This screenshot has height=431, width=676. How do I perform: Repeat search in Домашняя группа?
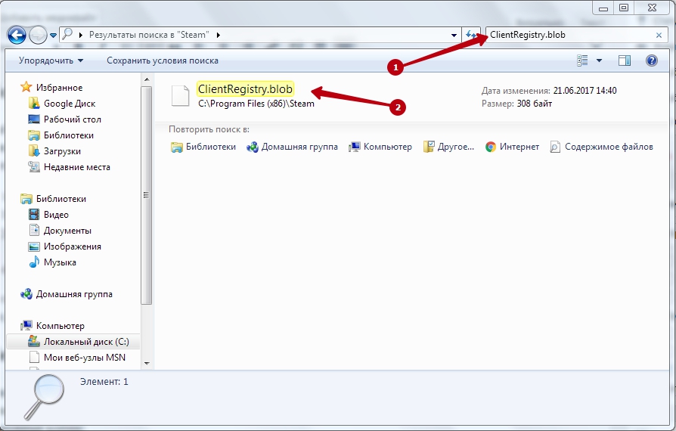(293, 147)
